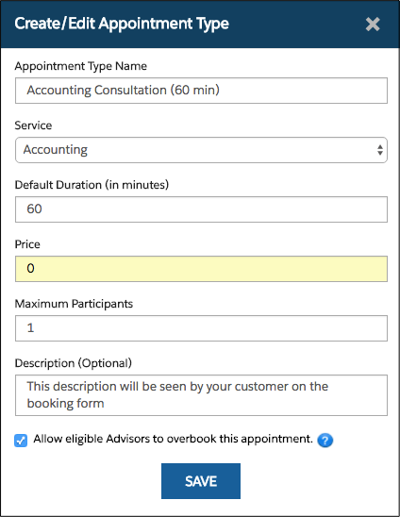Click the 'Allow eligible Advisors to overbook' label text

pos(174,439)
